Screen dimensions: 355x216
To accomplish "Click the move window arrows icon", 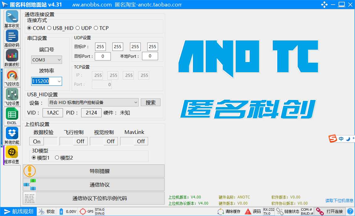I will coord(324,5).
